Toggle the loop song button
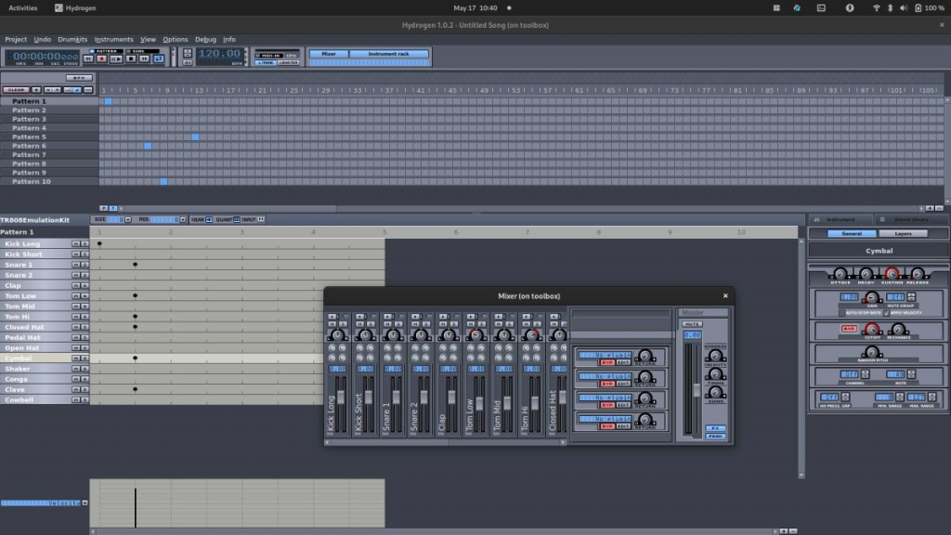951x535 pixels. pyautogui.click(x=158, y=59)
